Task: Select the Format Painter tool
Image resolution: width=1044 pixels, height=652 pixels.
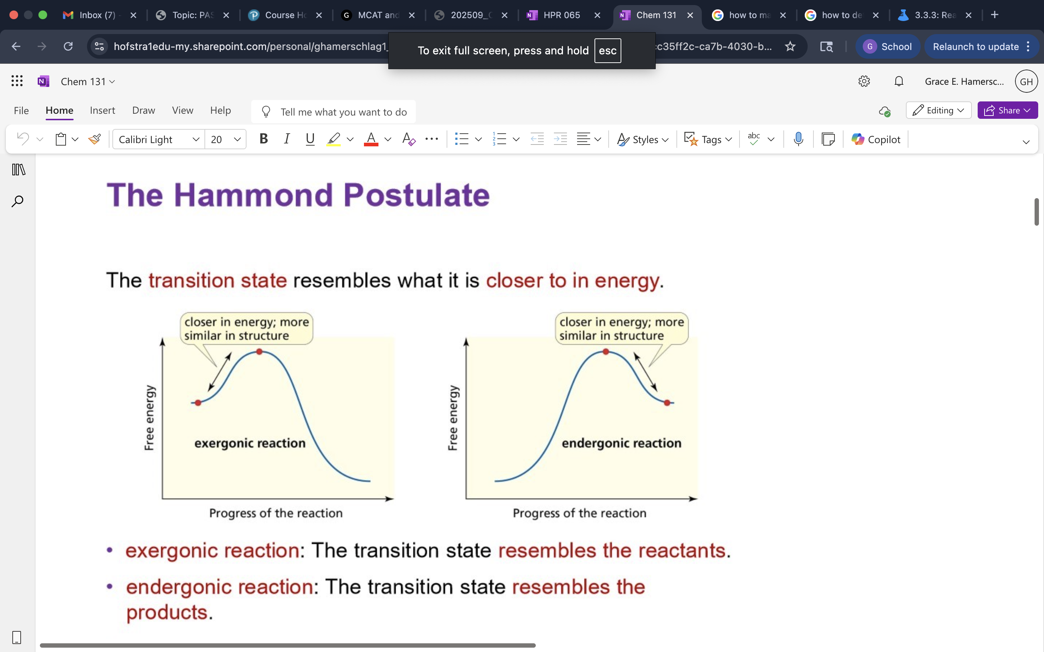Action: point(95,139)
